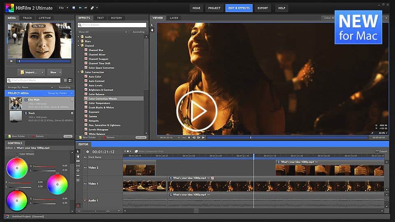Open the New dropdown in media panel
Image resolution: width=395 pixels, height=222 pixels.
[x=55, y=72]
